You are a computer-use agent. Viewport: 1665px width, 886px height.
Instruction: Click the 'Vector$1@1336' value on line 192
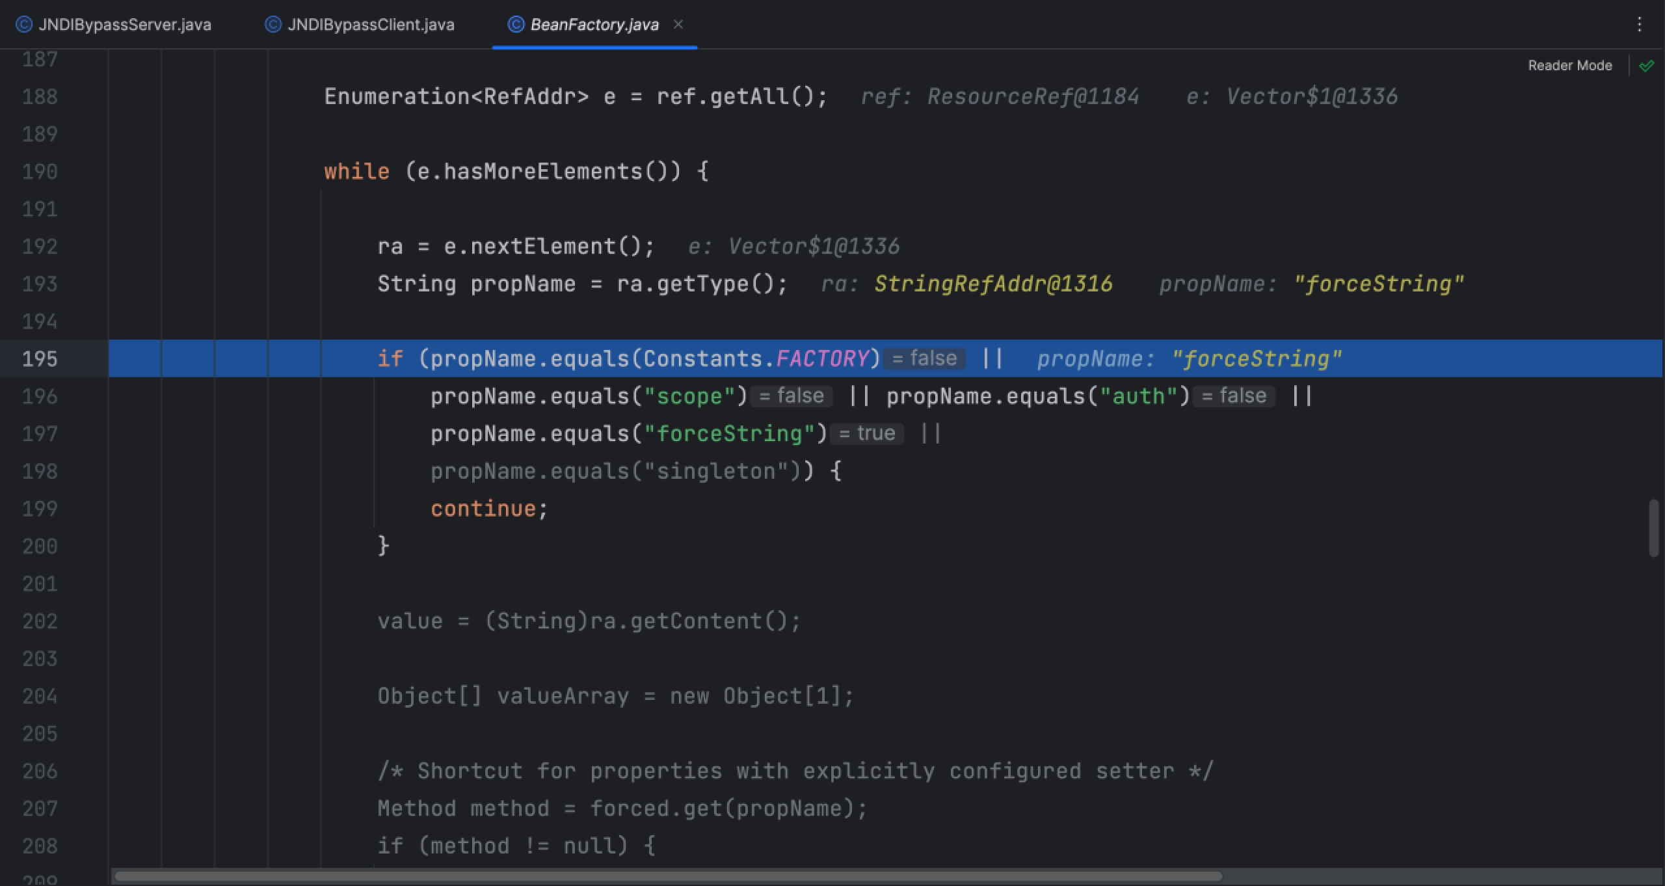point(814,247)
